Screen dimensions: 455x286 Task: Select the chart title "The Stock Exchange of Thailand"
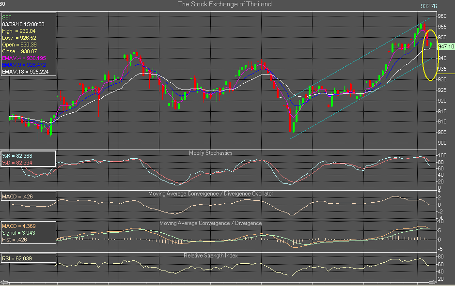tap(225, 4)
